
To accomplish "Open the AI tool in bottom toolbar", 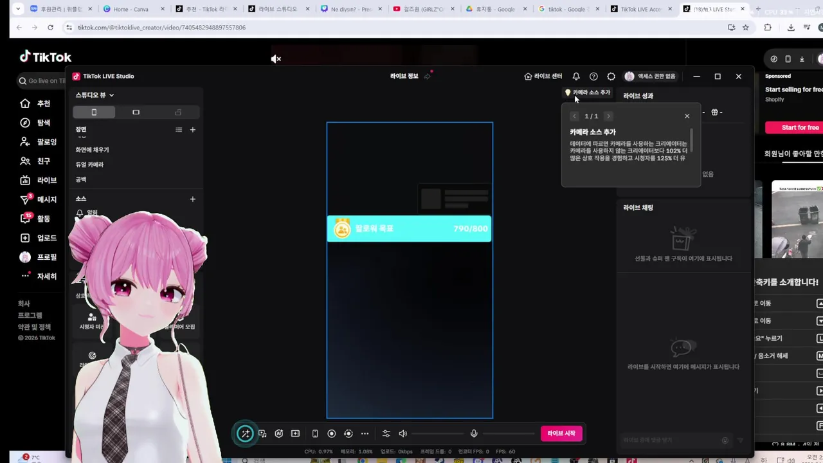I will tap(279, 433).
